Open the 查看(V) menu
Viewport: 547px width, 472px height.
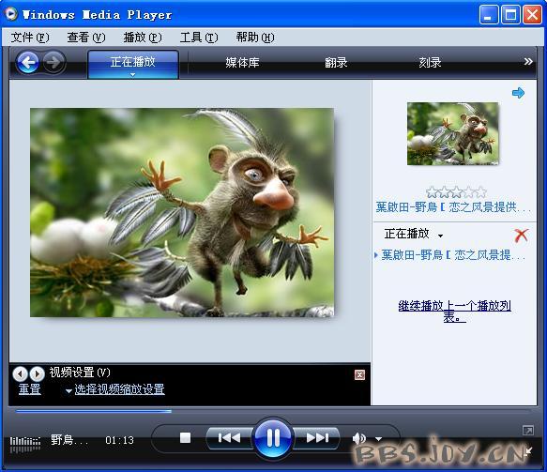click(x=86, y=37)
